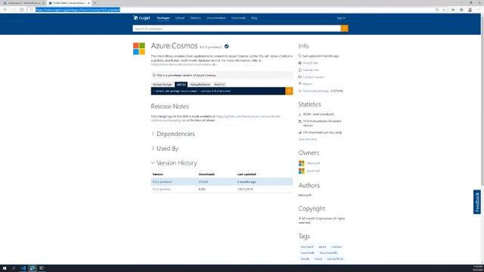Click Sign in link
Screen dimensions: 484x272
[x=341, y=18]
